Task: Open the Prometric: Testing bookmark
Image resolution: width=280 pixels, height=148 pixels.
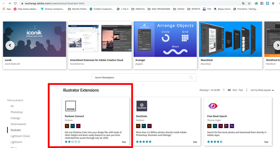Action: [245, 9]
